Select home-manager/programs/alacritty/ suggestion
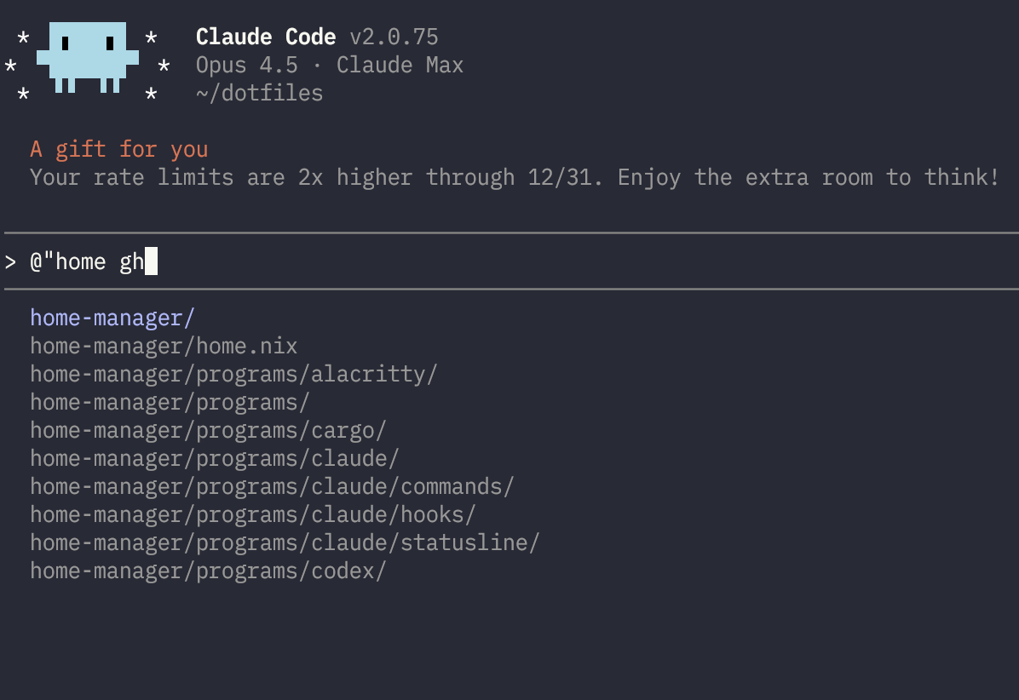Image resolution: width=1019 pixels, height=700 pixels. (x=233, y=375)
